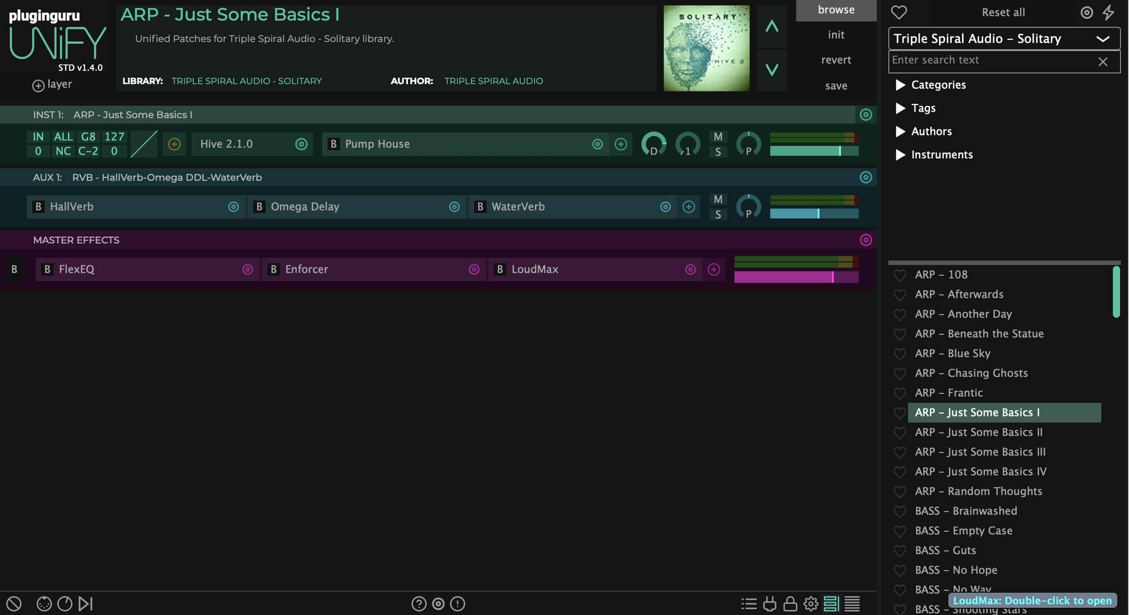Screen dimensions: 1129x615
Task: Select patch BASS – Brainwashed
Action: (1004, 511)
